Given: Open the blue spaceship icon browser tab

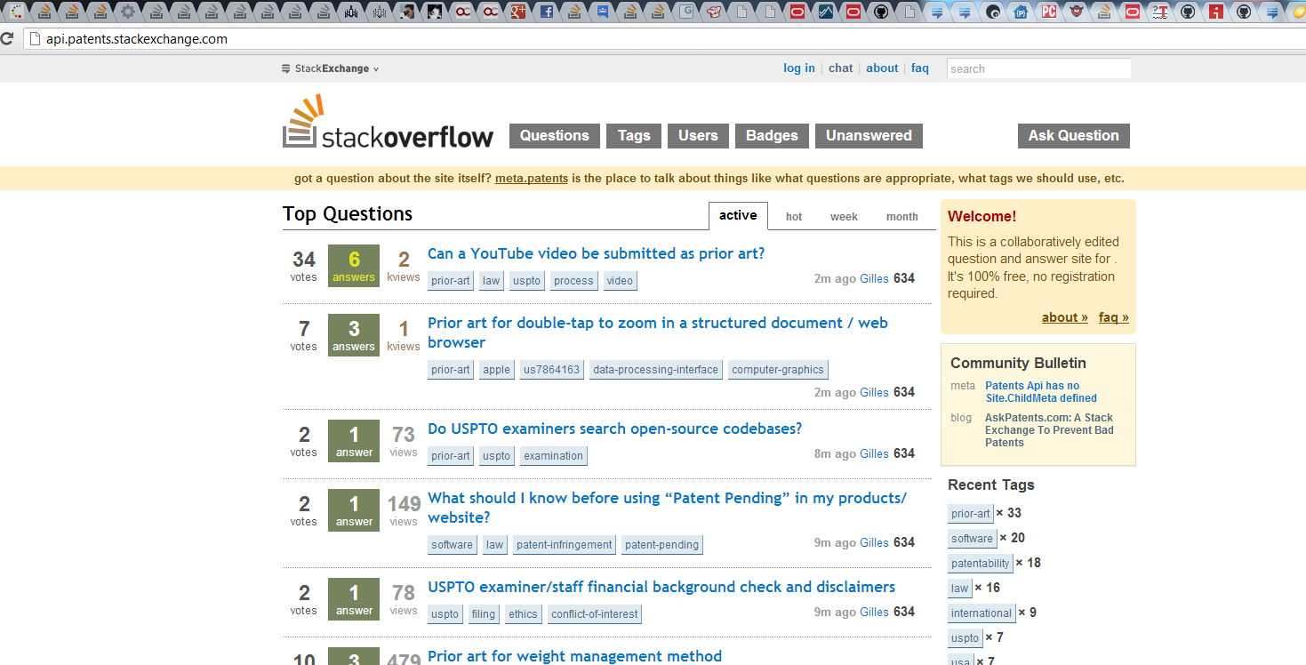Looking at the screenshot, I should (x=351, y=12).
